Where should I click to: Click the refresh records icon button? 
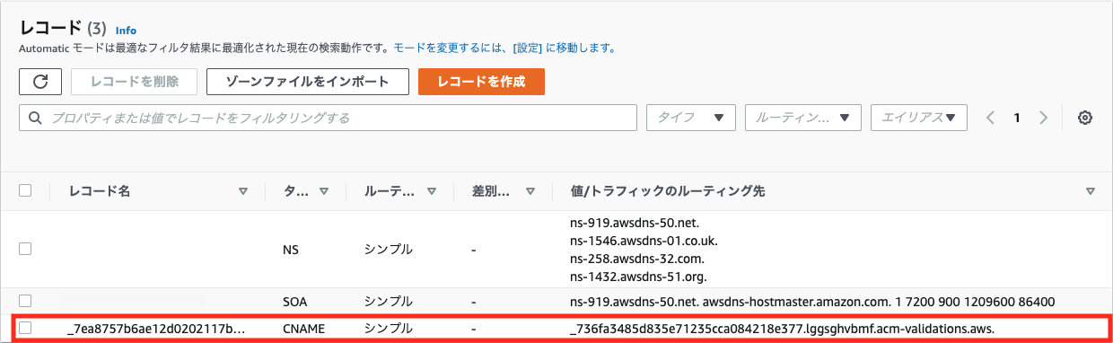click(x=40, y=82)
